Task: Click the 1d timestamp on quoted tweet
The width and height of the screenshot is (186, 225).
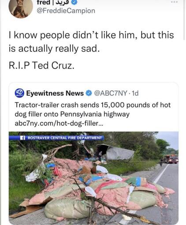Action: [135, 93]
